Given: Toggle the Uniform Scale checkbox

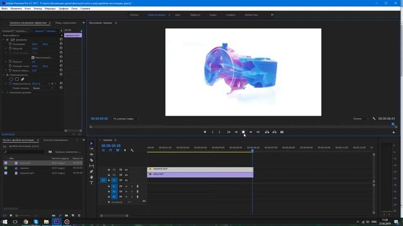Looking at the screenshot, I should click(33, 57).
